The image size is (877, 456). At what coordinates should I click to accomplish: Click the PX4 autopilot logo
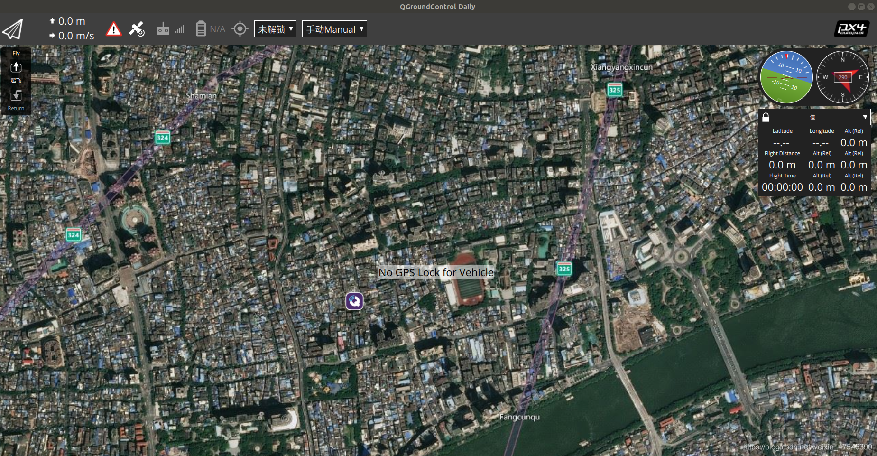click(x=851, y=29)
